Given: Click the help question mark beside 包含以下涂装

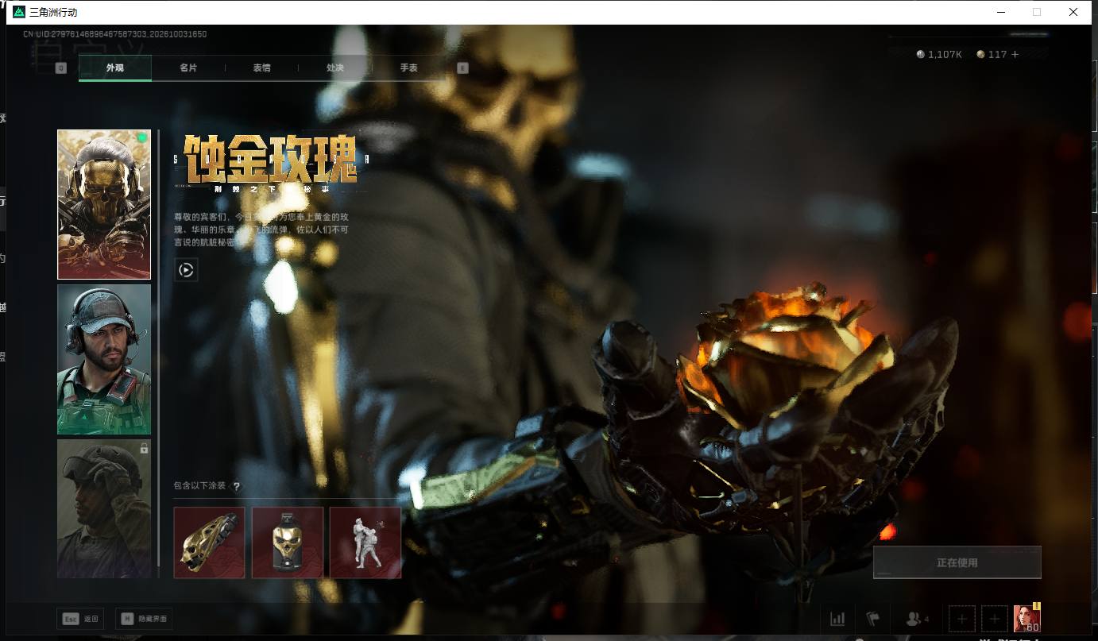Looking at the screenshot, I should 236,486.
